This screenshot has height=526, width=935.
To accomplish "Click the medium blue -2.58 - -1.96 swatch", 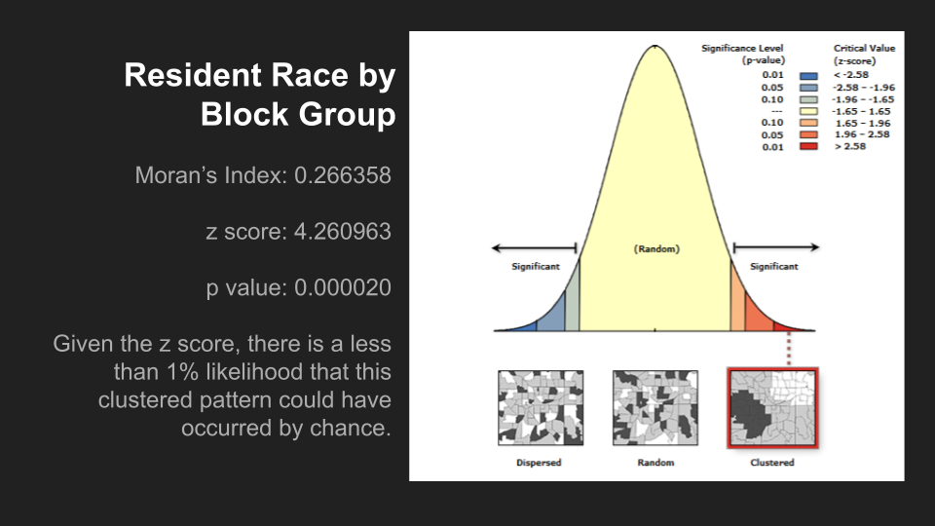I will pyautogui.click(x=808, y=88).
